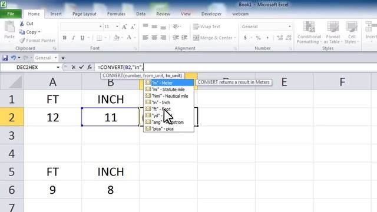Confirm the formula with checkmark
The height and width of the screenshot is (212, 377).
(x=81, y=67)
